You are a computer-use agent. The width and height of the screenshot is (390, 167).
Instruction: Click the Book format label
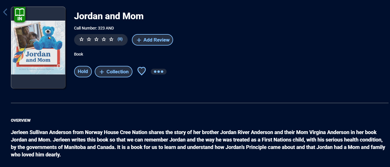click(78, 54)
